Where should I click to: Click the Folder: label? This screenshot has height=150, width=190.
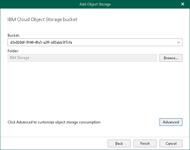[x=13, y=51]
